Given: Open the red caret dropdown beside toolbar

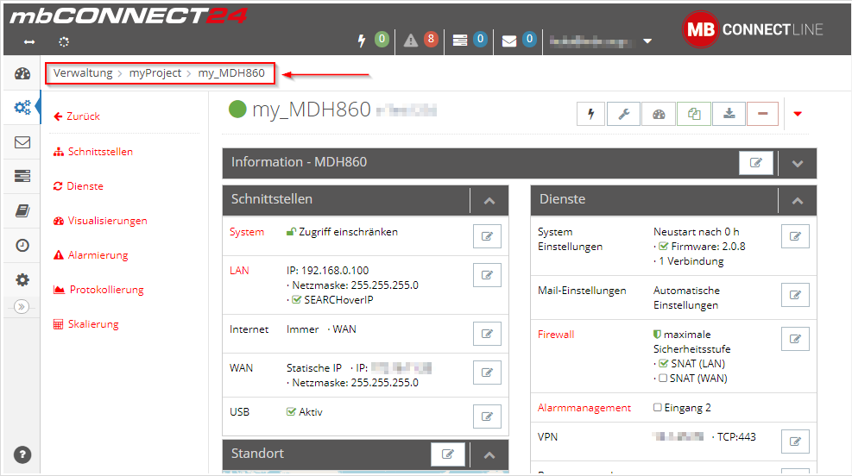Looking at the screenshot, I should tap(798, 114).
